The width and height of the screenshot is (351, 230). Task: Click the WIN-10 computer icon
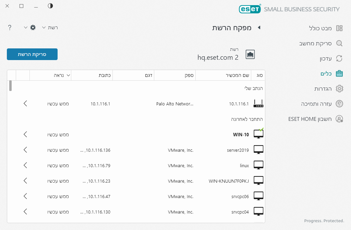(x=258, y=134)
